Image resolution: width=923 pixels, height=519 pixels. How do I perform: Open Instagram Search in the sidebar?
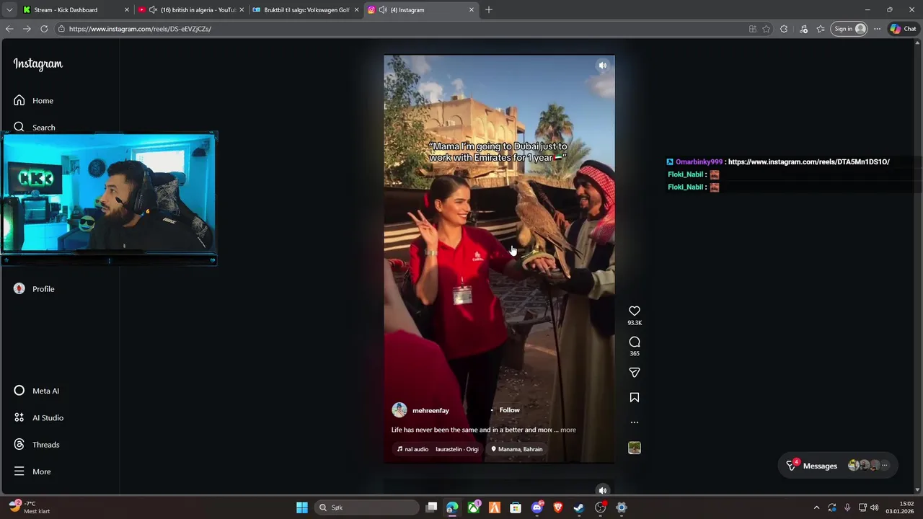[34, 127]
